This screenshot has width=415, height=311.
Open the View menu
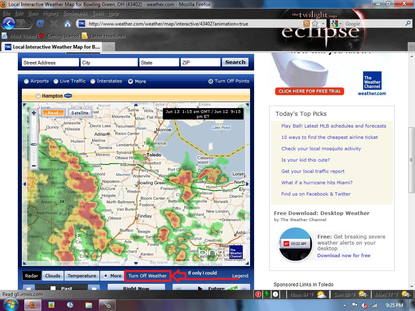tap(33, 13)
